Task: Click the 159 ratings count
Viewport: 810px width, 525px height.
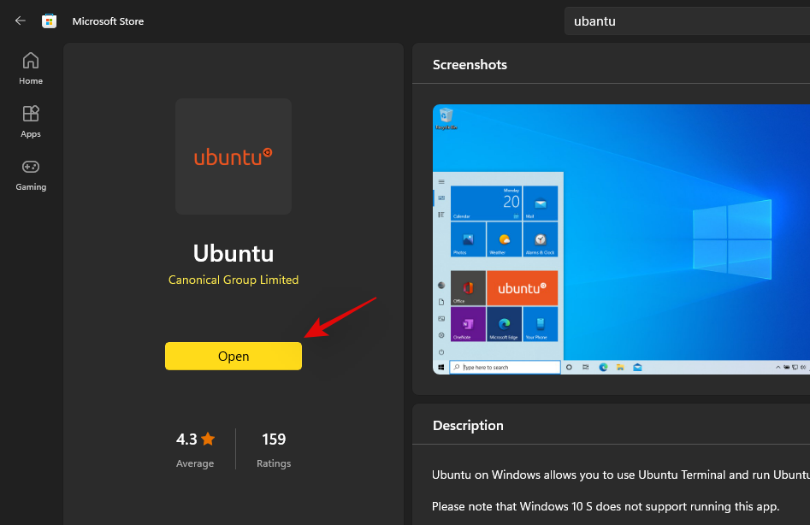Action: click(273, 439)
